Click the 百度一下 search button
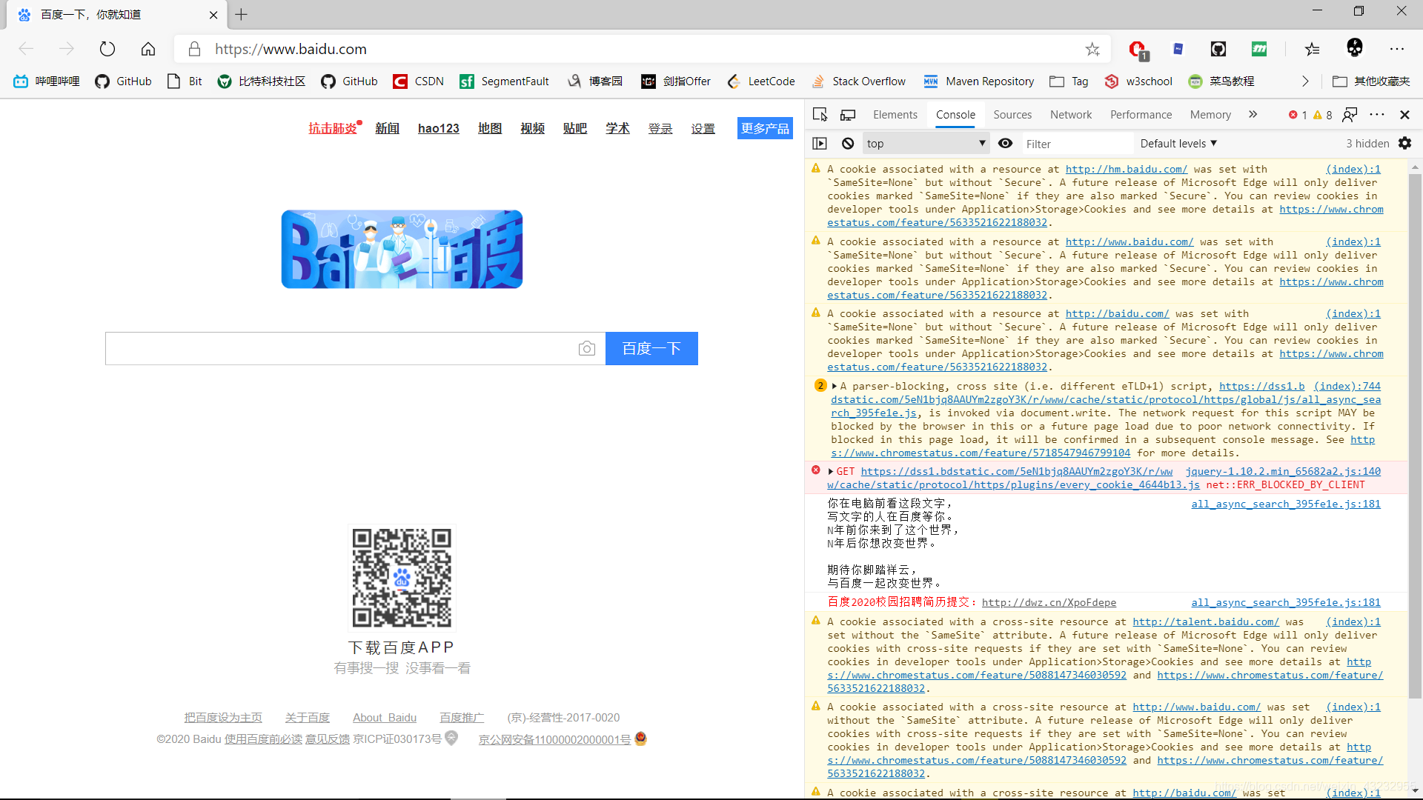 (651, 348)
